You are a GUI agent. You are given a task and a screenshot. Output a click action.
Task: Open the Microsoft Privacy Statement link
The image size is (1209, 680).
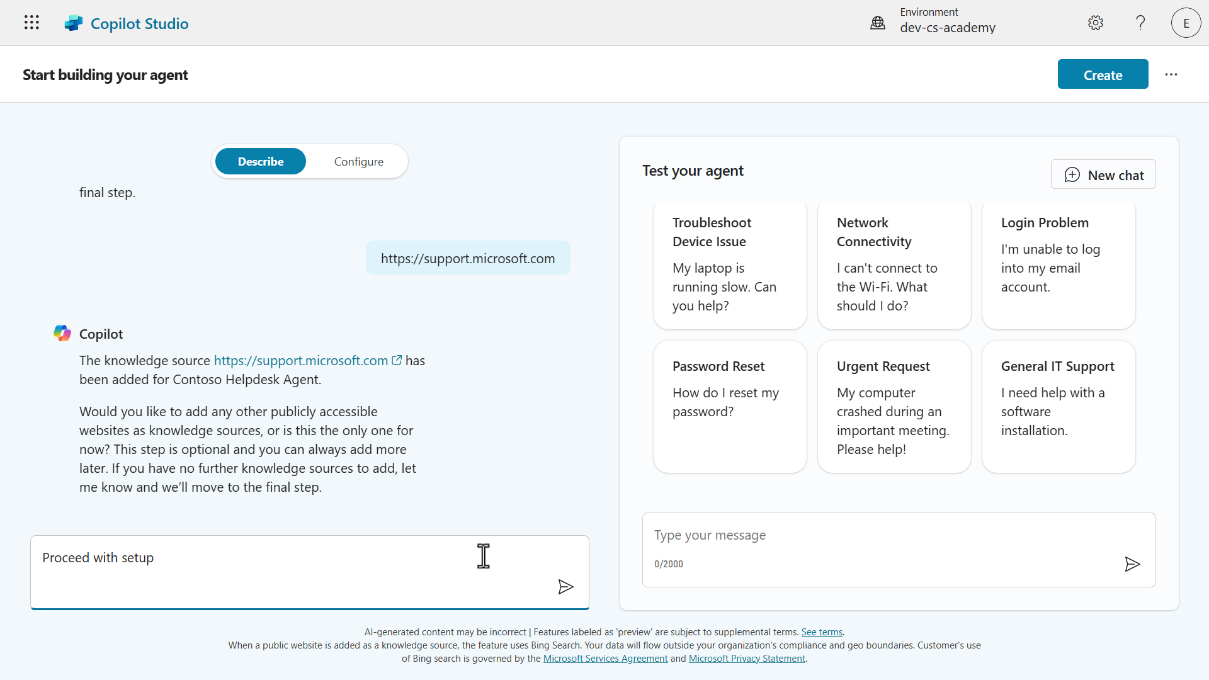click(747, 659)
